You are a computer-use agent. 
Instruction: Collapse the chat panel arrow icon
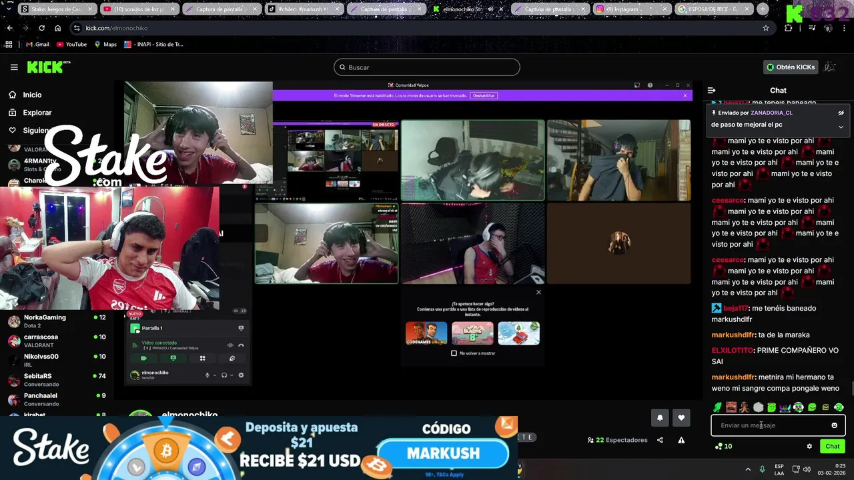[x=711, y=90]
